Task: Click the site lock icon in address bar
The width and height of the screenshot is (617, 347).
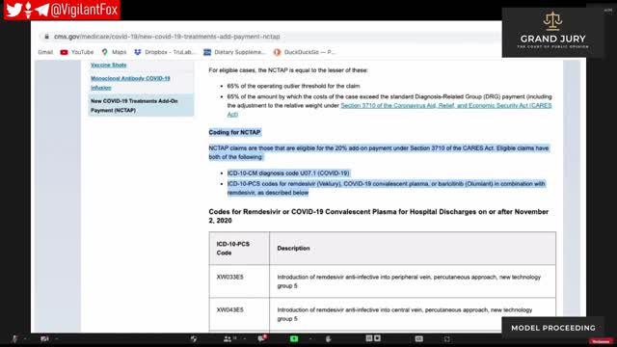Action: (x=46, y=37)
